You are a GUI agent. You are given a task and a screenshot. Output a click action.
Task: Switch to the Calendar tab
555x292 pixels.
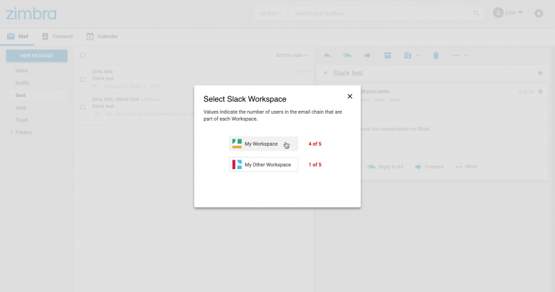click(x=102, y=37)
